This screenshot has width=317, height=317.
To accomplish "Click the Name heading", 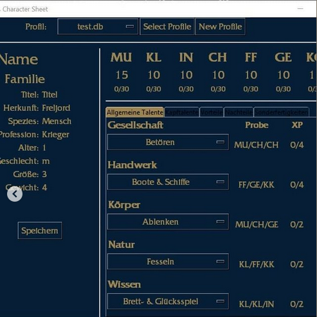I will point(19,59).
